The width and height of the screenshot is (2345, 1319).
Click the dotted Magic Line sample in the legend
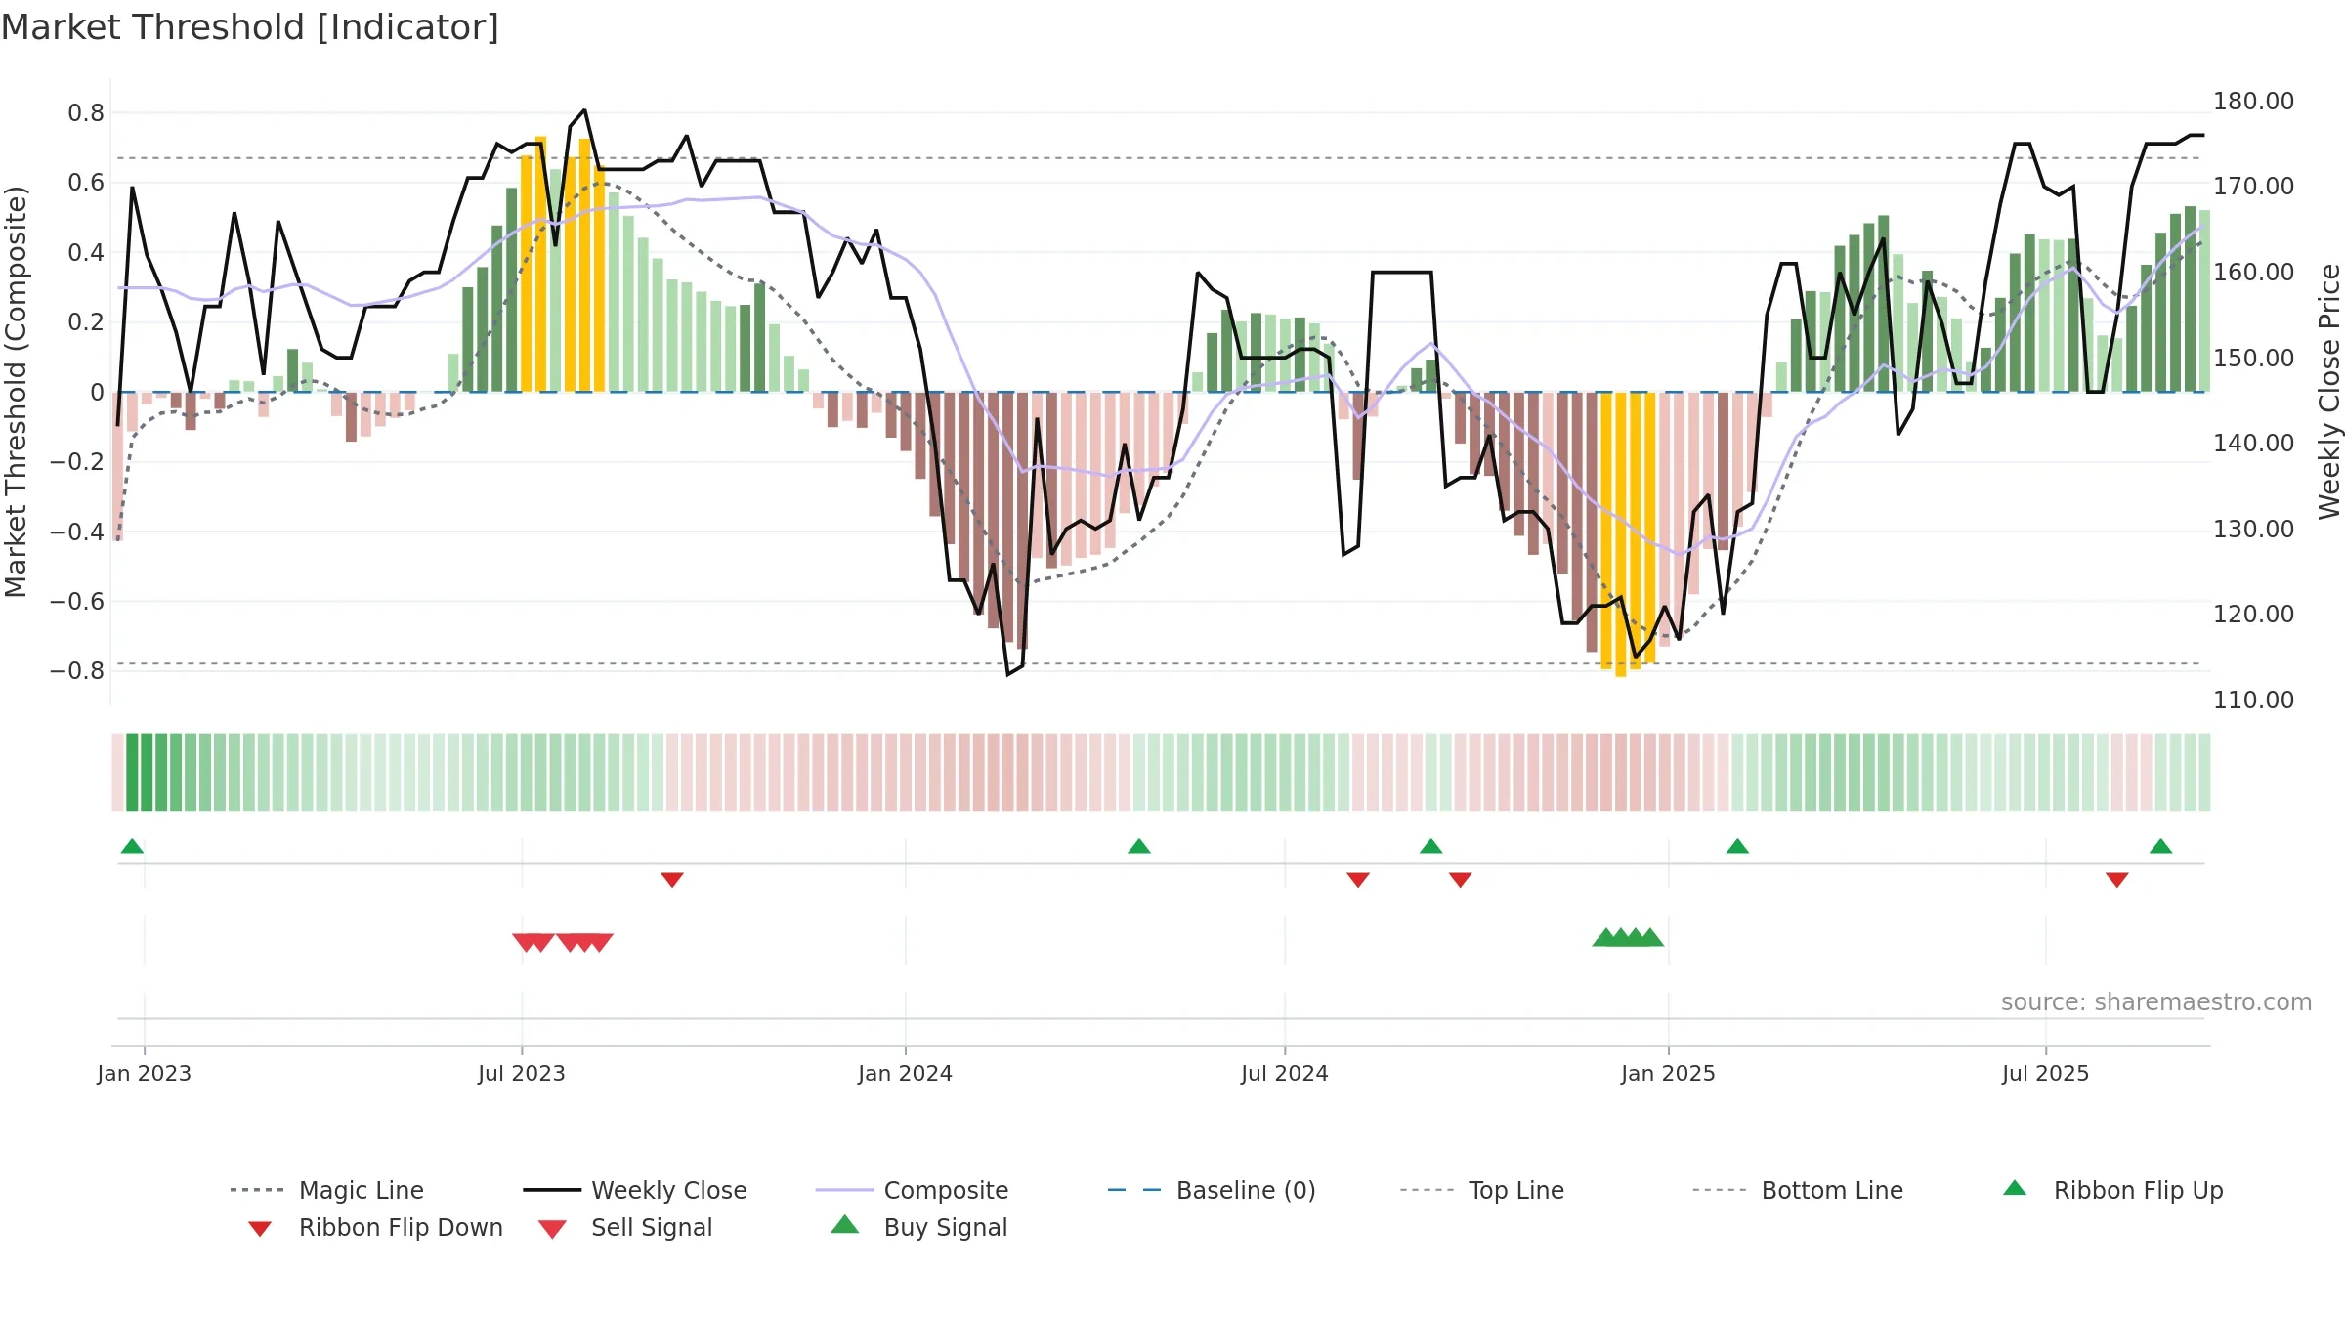point(257,1190)
